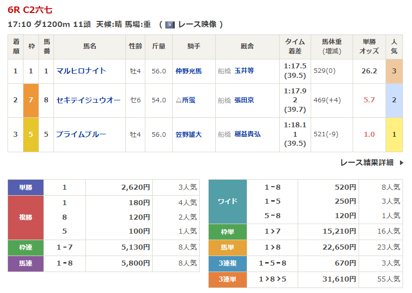Image resolution: width=412 pixels, height=293 pixels.
Task: Select the 3連単 payout label
Action: pyautogui.click(x=228, y=280)
